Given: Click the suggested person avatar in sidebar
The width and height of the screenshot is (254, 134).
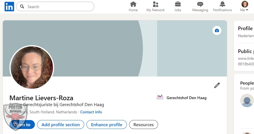Looking at the screenshot, I should coord(247,100).
